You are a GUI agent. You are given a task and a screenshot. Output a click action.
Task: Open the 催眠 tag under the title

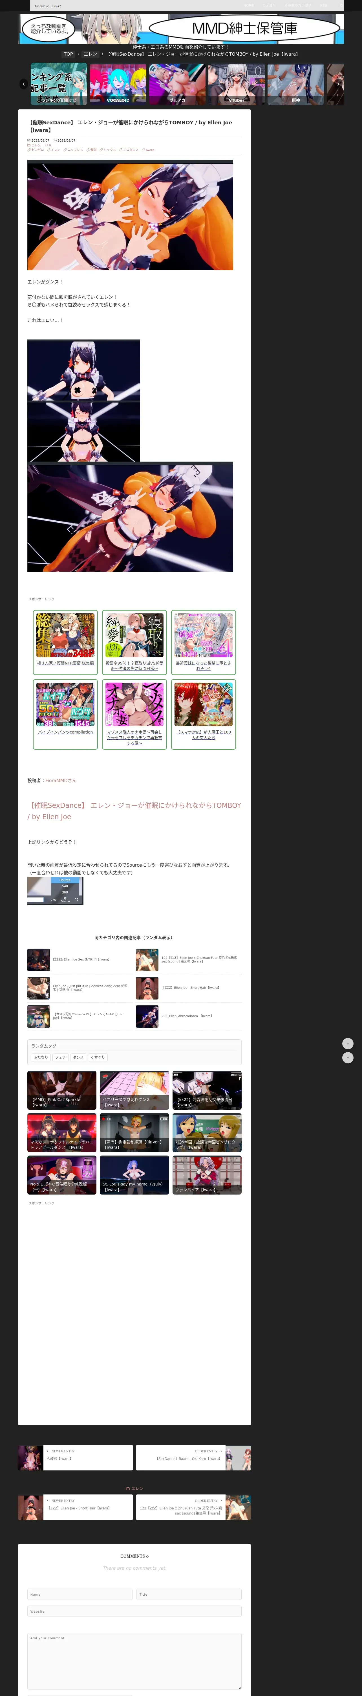[x=91, y=150]
